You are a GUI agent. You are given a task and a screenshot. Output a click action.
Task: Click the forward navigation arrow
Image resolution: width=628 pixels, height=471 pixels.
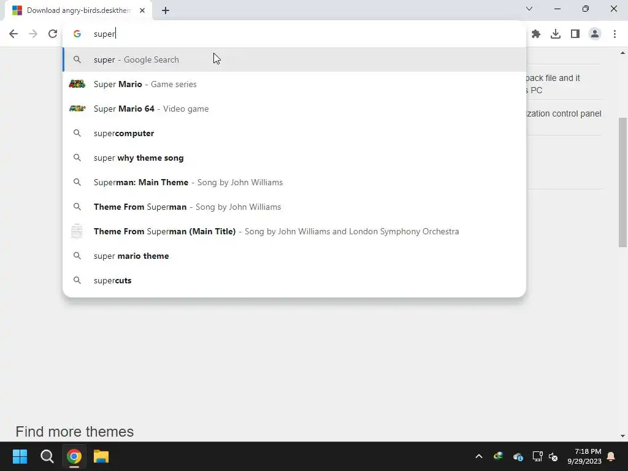[33, 34]
